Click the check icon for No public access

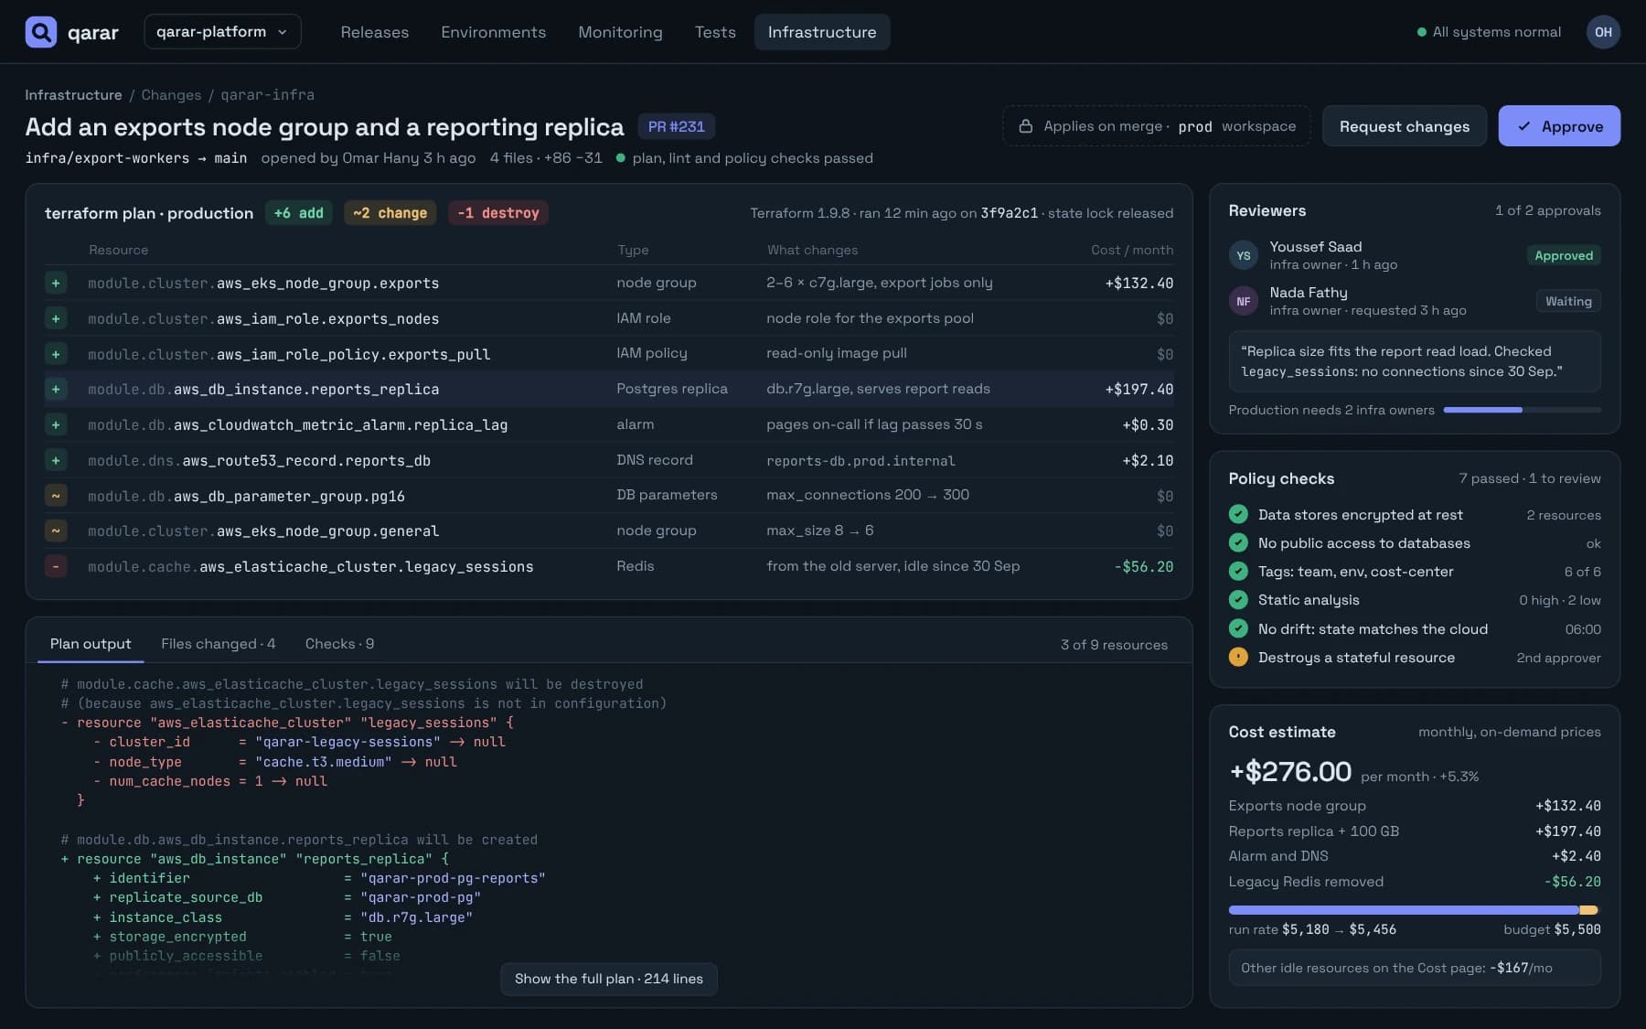click(x=1238, y=542)
